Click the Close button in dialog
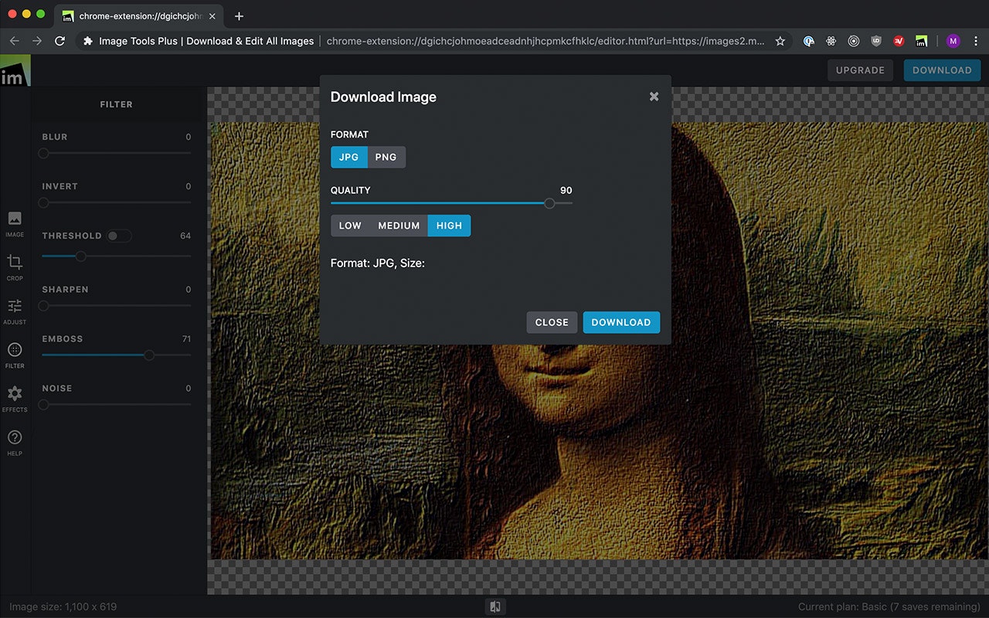 pyautogui.click(x=552, y=322)
